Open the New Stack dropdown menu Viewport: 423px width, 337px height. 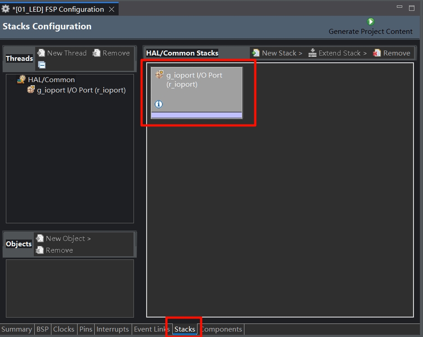[277, 53]
